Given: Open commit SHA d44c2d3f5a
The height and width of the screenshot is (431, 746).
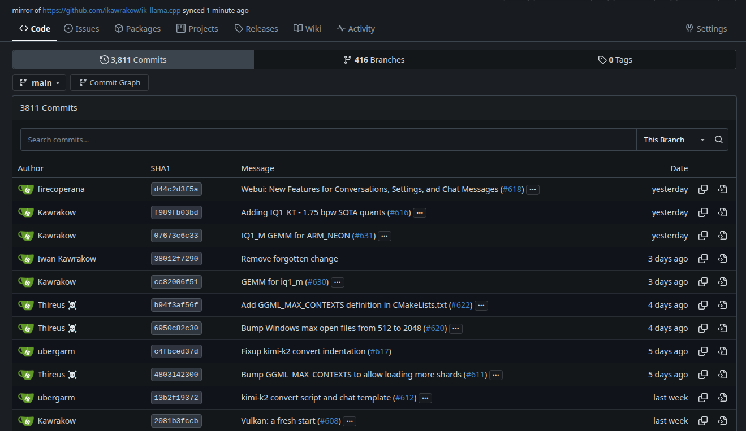Looking at the screenshot, I should point(176,189).
